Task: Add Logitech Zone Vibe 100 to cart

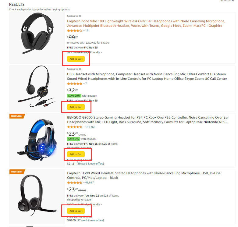Action: (76, 59)
